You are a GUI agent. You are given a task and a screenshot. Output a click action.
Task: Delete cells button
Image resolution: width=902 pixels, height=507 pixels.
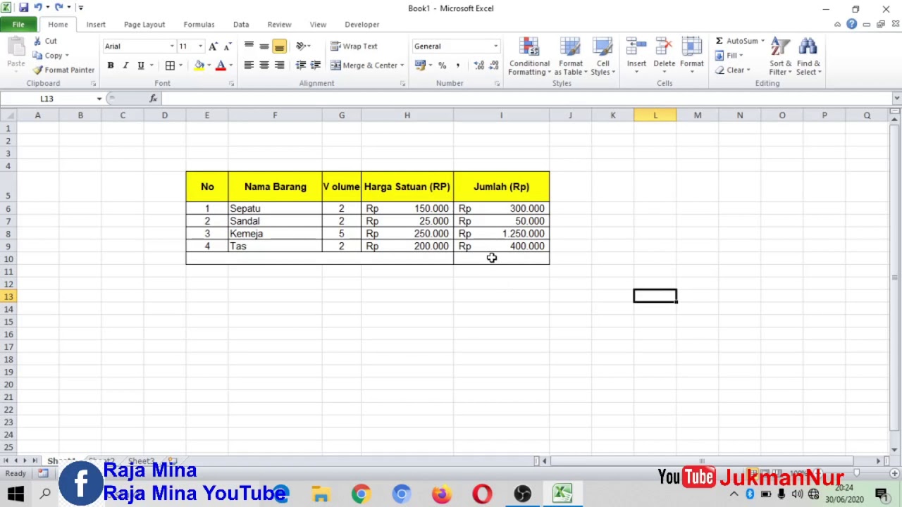tap(664, 56)
